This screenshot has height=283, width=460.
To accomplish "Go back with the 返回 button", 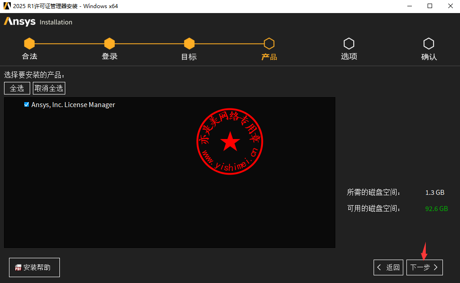I will pos(388,267).
